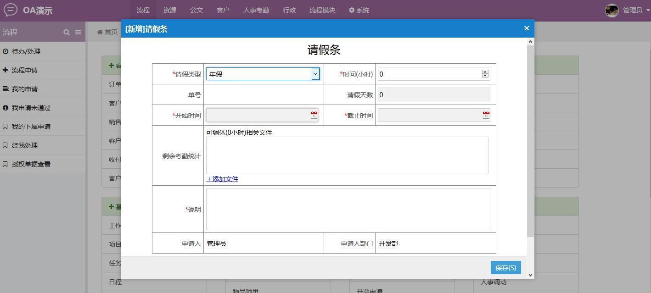Click the OA演示 chat logo icon
651x293 pixels.
pos(10,10)
